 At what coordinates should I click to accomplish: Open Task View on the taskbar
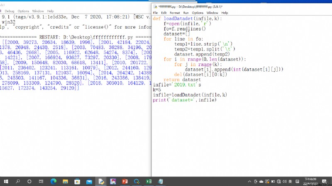(41, 181)
